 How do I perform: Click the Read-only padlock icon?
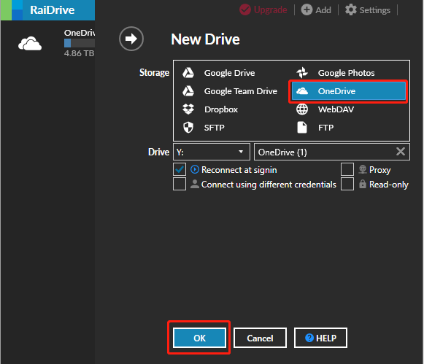[x=363, y=184]
